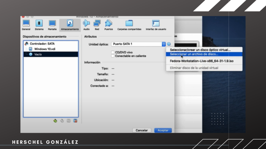Open the Sistema settings section
The height and width of the screenshot is (149, 266).
tap(39, 25)
